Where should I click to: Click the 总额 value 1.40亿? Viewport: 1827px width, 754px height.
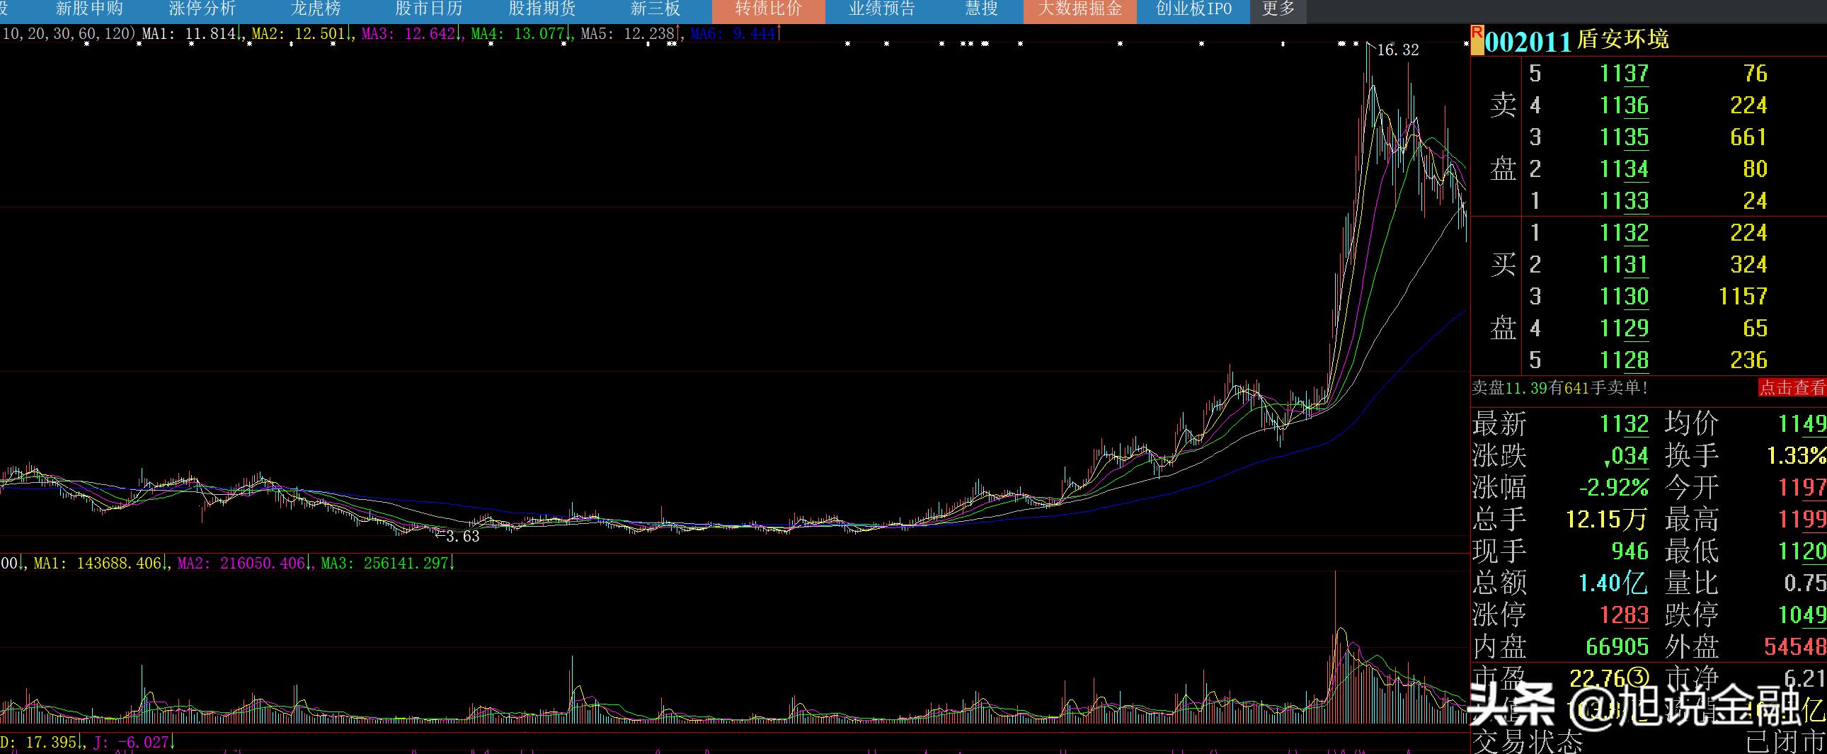(1613, 583)
